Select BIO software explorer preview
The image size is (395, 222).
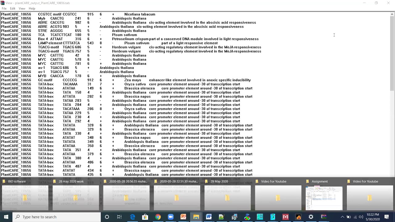(25, 198)
